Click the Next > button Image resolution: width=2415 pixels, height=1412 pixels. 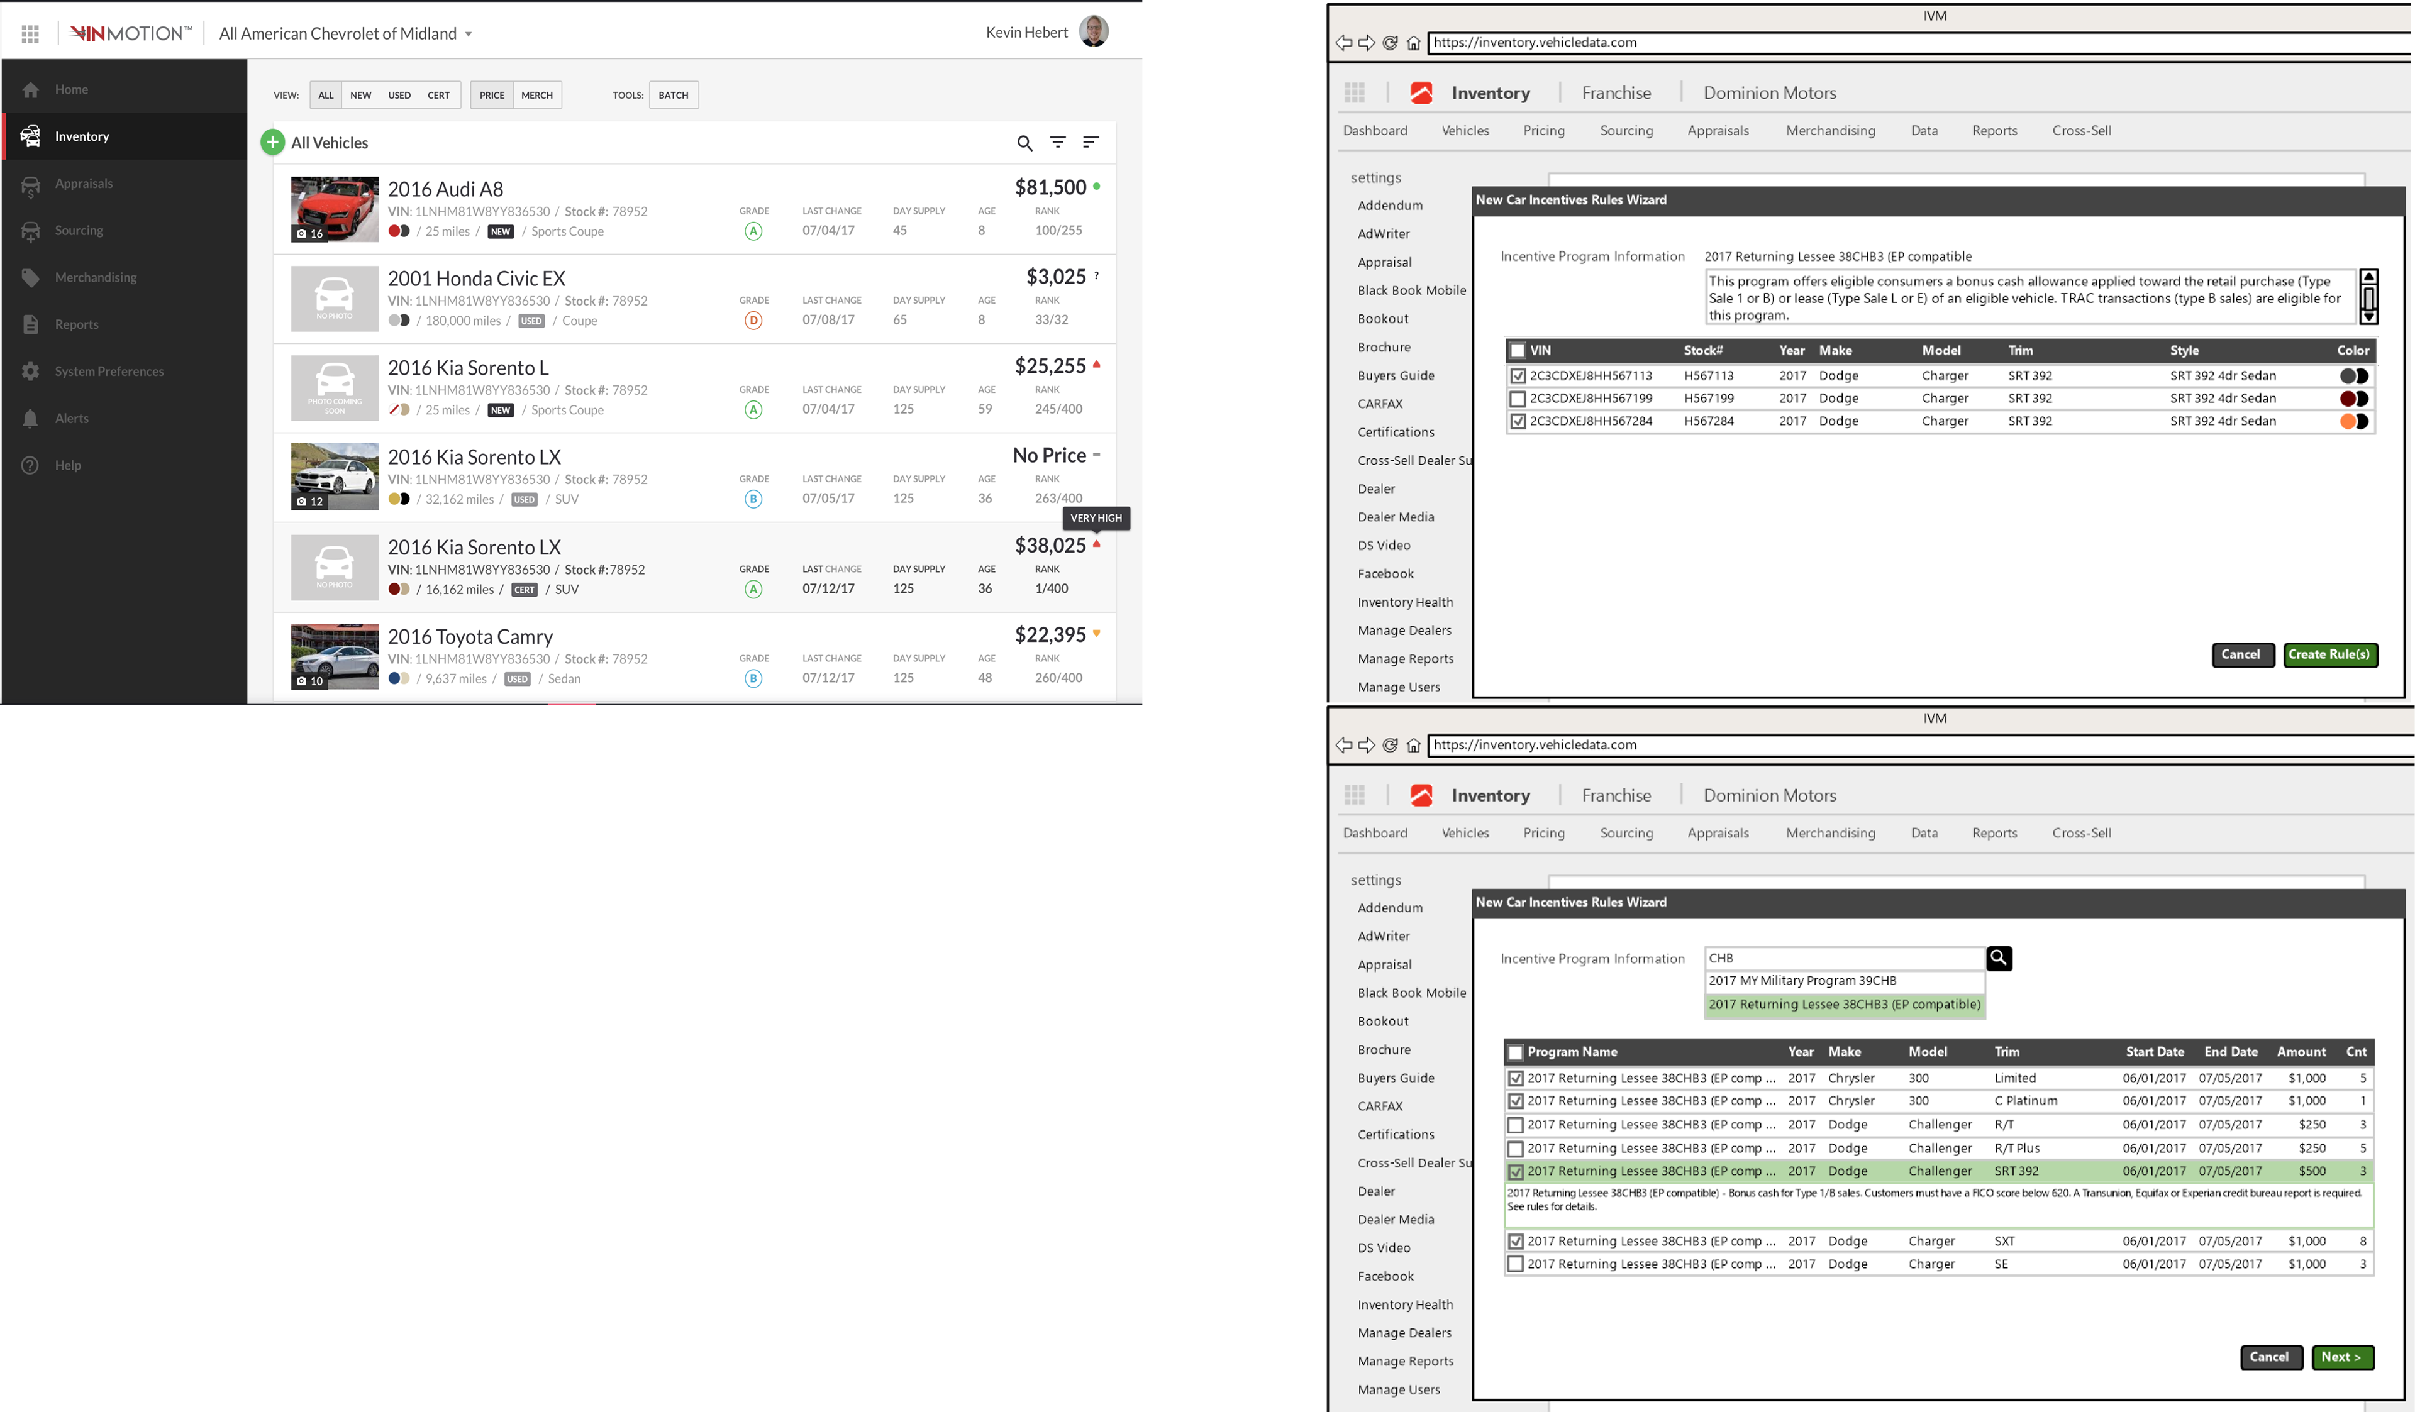point(2341,1357)
